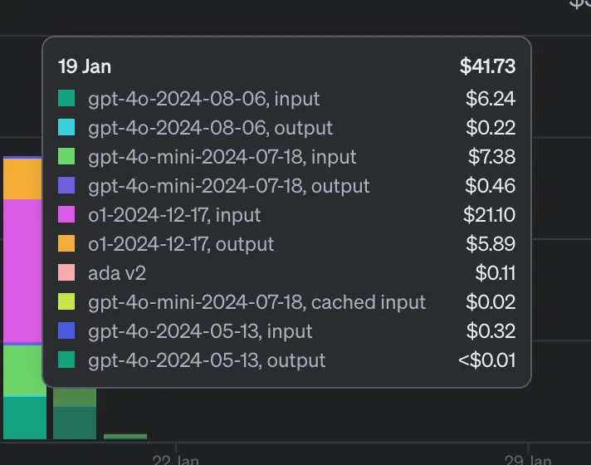Click the $21.10 o1 input cost

489,215
